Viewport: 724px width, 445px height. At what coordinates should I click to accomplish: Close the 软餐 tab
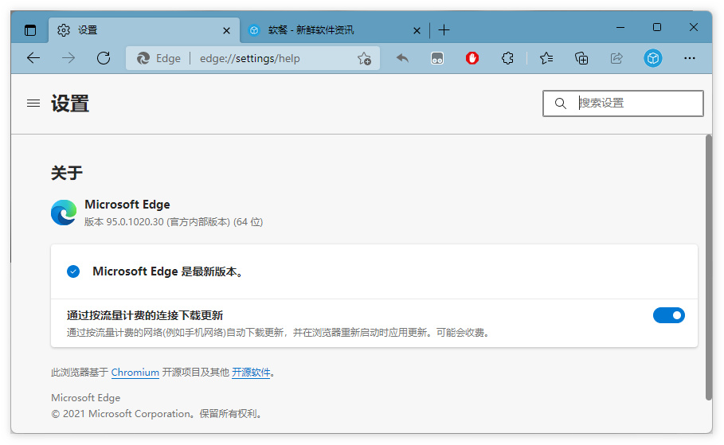pos(417,30)
